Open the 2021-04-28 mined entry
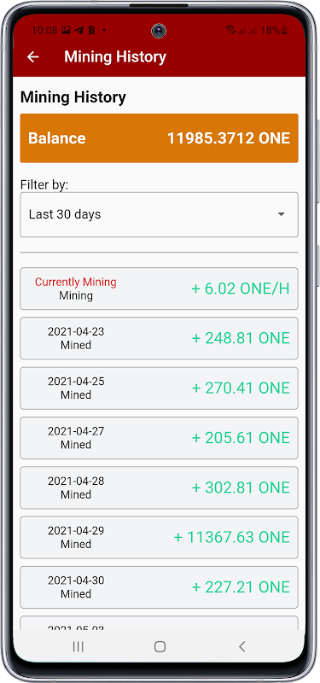 pyautogui.click(x=159, y=487)
